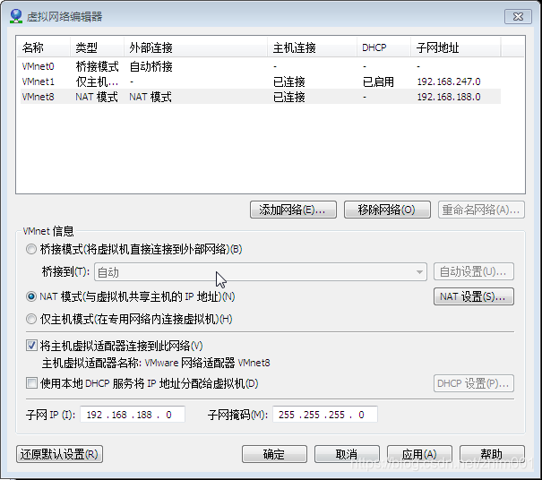Image resolution: width=542 pixels, height=480 pixels.
Task: Enable 使用本地 DHCP 服务 checkbox
Action: pos(31,383)
